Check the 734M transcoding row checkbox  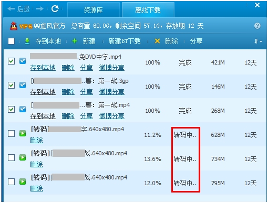pyautogui.click(x=11, y=158)
